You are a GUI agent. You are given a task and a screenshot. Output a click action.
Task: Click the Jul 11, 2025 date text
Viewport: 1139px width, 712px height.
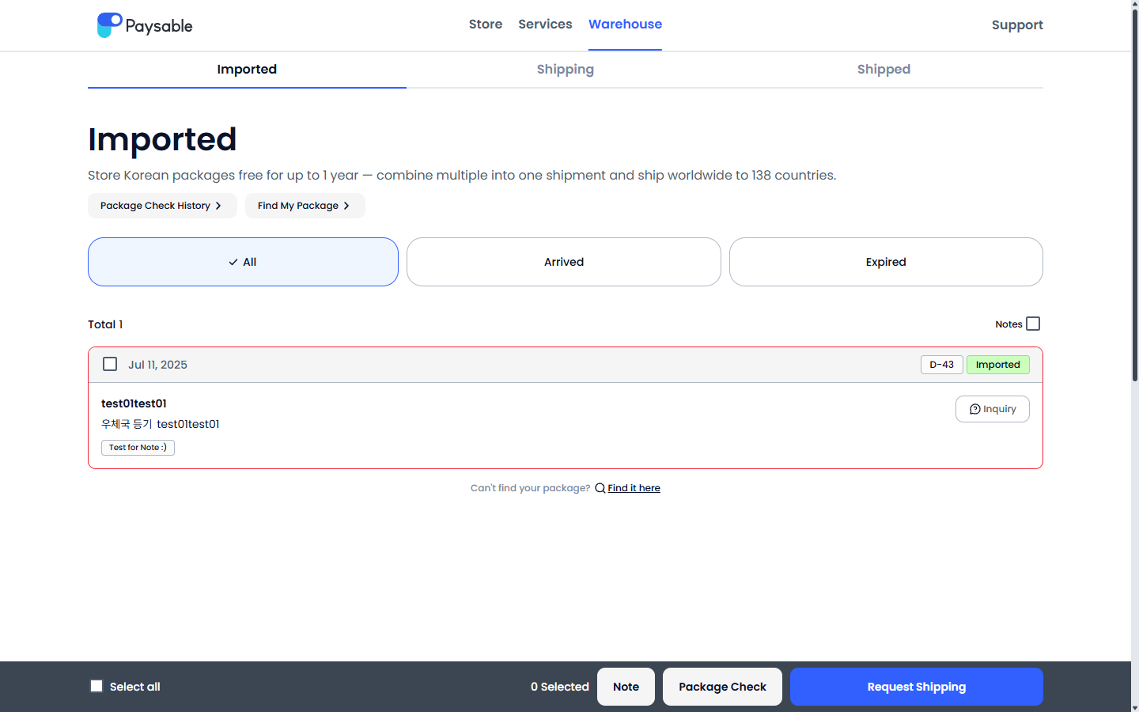tap(157, 365)
